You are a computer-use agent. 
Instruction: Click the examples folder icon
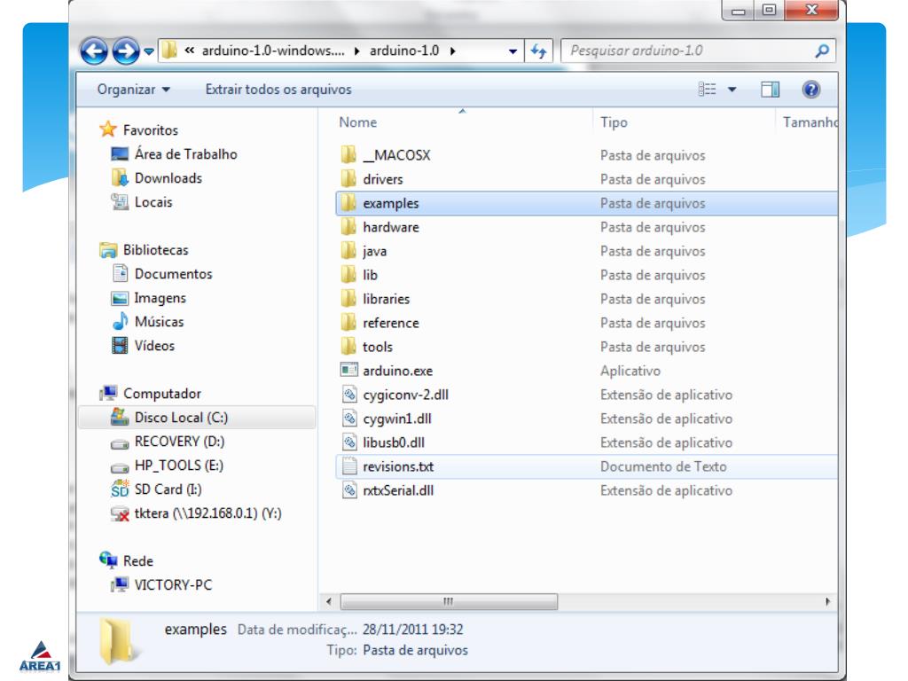[348, 203]
